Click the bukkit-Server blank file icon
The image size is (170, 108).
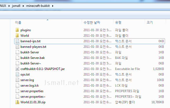(17, 52)
